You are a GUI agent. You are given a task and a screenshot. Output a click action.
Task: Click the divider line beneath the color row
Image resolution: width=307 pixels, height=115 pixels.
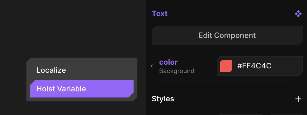click(x=227, y=81)
